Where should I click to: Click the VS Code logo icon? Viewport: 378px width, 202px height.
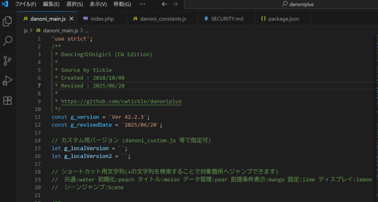coord(5,4)
